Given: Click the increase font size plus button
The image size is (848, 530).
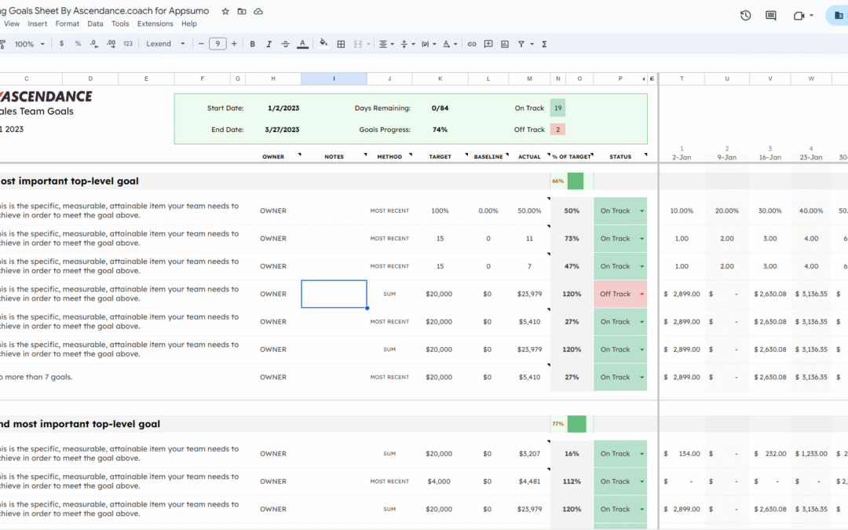Looking at the screenshot, I should click(x=234, y=44).
